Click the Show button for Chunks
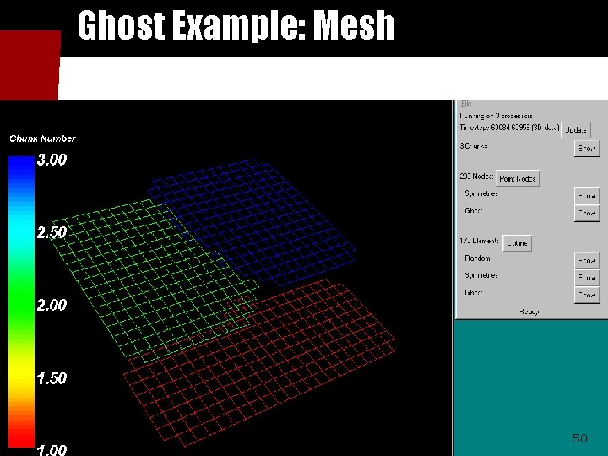The height and width of the screenshot is (456, 608). click(587, 148)
